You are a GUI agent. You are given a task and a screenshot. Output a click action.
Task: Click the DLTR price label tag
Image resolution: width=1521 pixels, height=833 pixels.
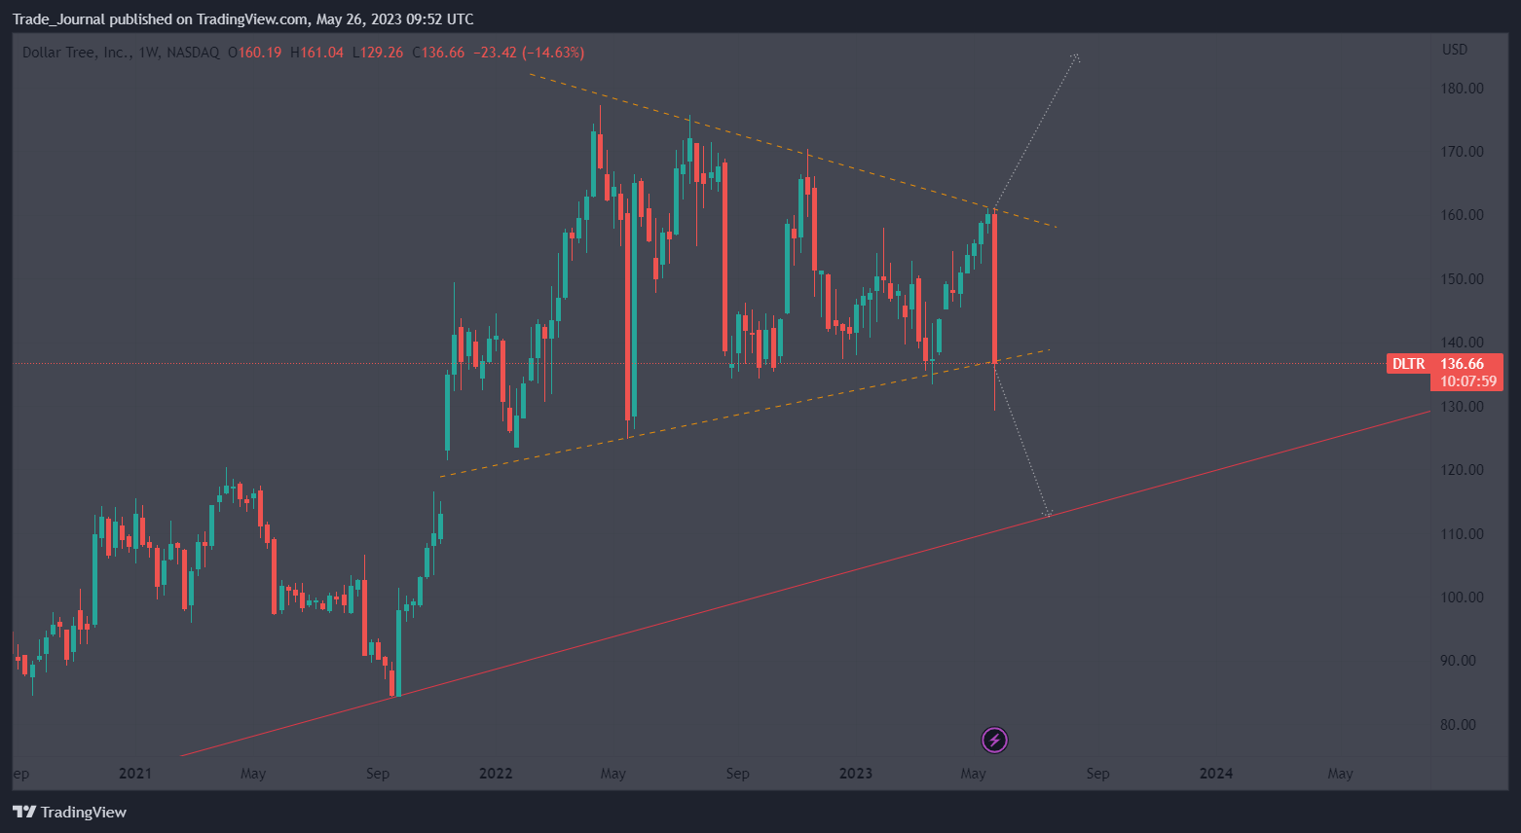(1408, 364)
